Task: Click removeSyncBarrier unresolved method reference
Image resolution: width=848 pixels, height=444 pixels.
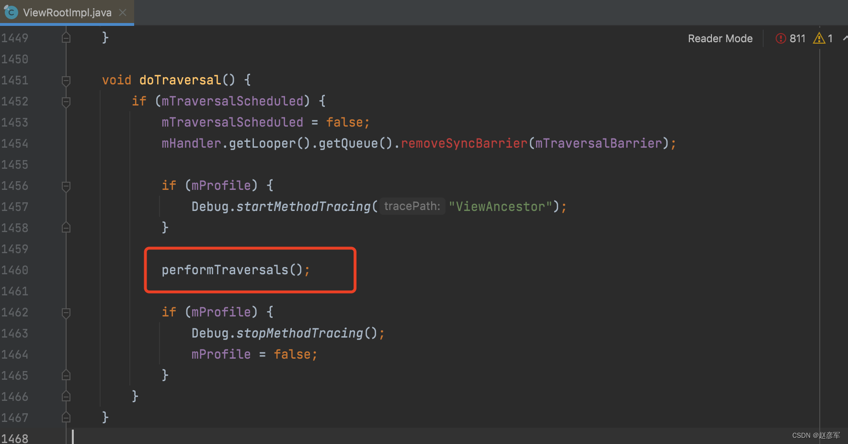Action: click(464, 143)
